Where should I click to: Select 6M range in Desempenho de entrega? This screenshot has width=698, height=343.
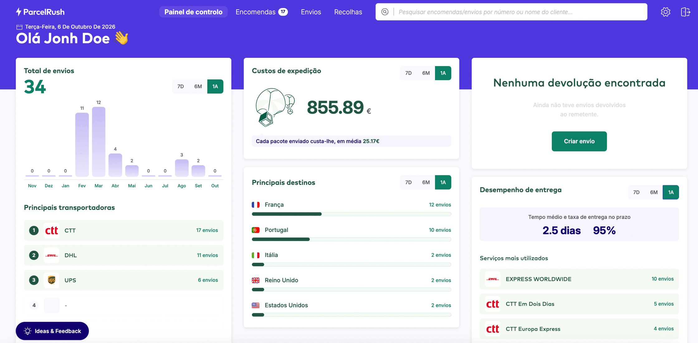tap(654, 192)
